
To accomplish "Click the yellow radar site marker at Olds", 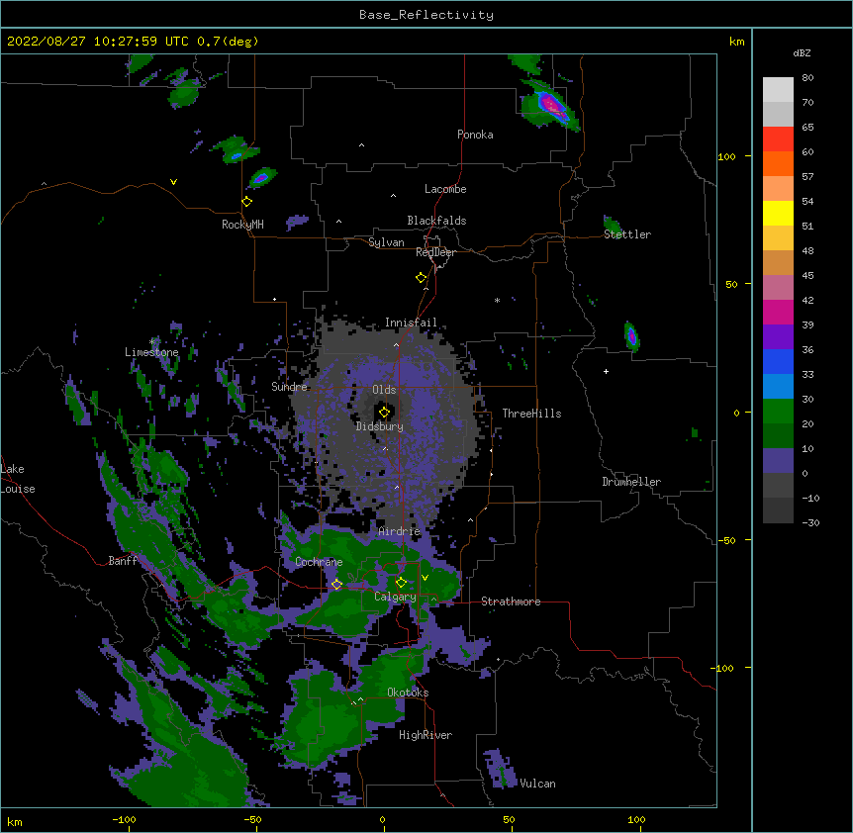I will pos(384,413).
